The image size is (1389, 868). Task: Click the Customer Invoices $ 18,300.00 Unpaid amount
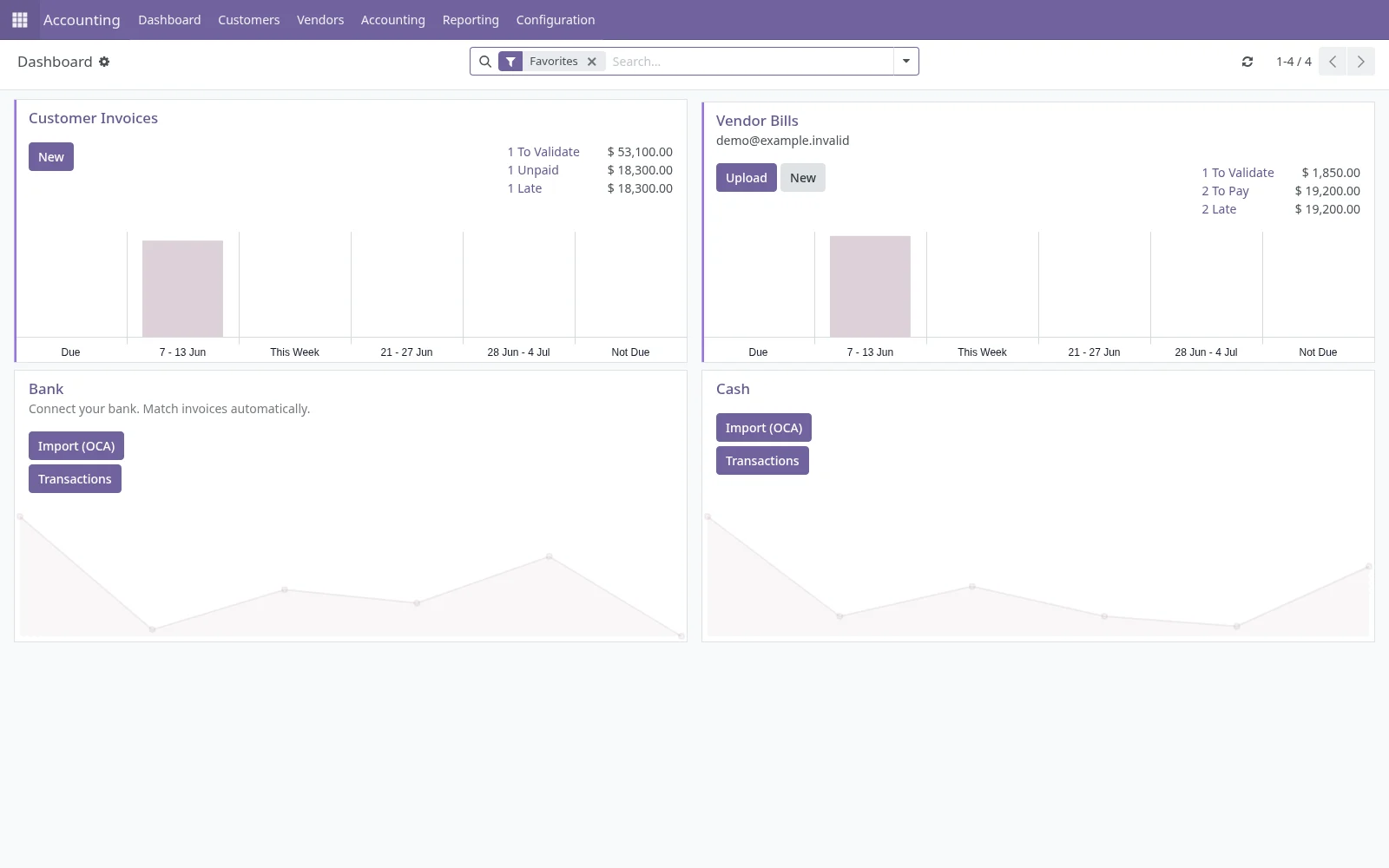pos(640,170)
